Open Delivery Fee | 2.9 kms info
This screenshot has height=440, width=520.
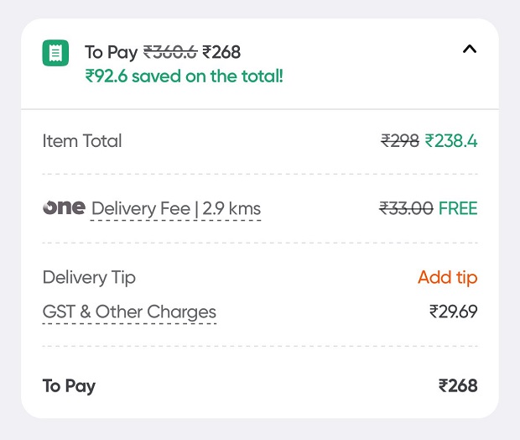tap(176, 208)
